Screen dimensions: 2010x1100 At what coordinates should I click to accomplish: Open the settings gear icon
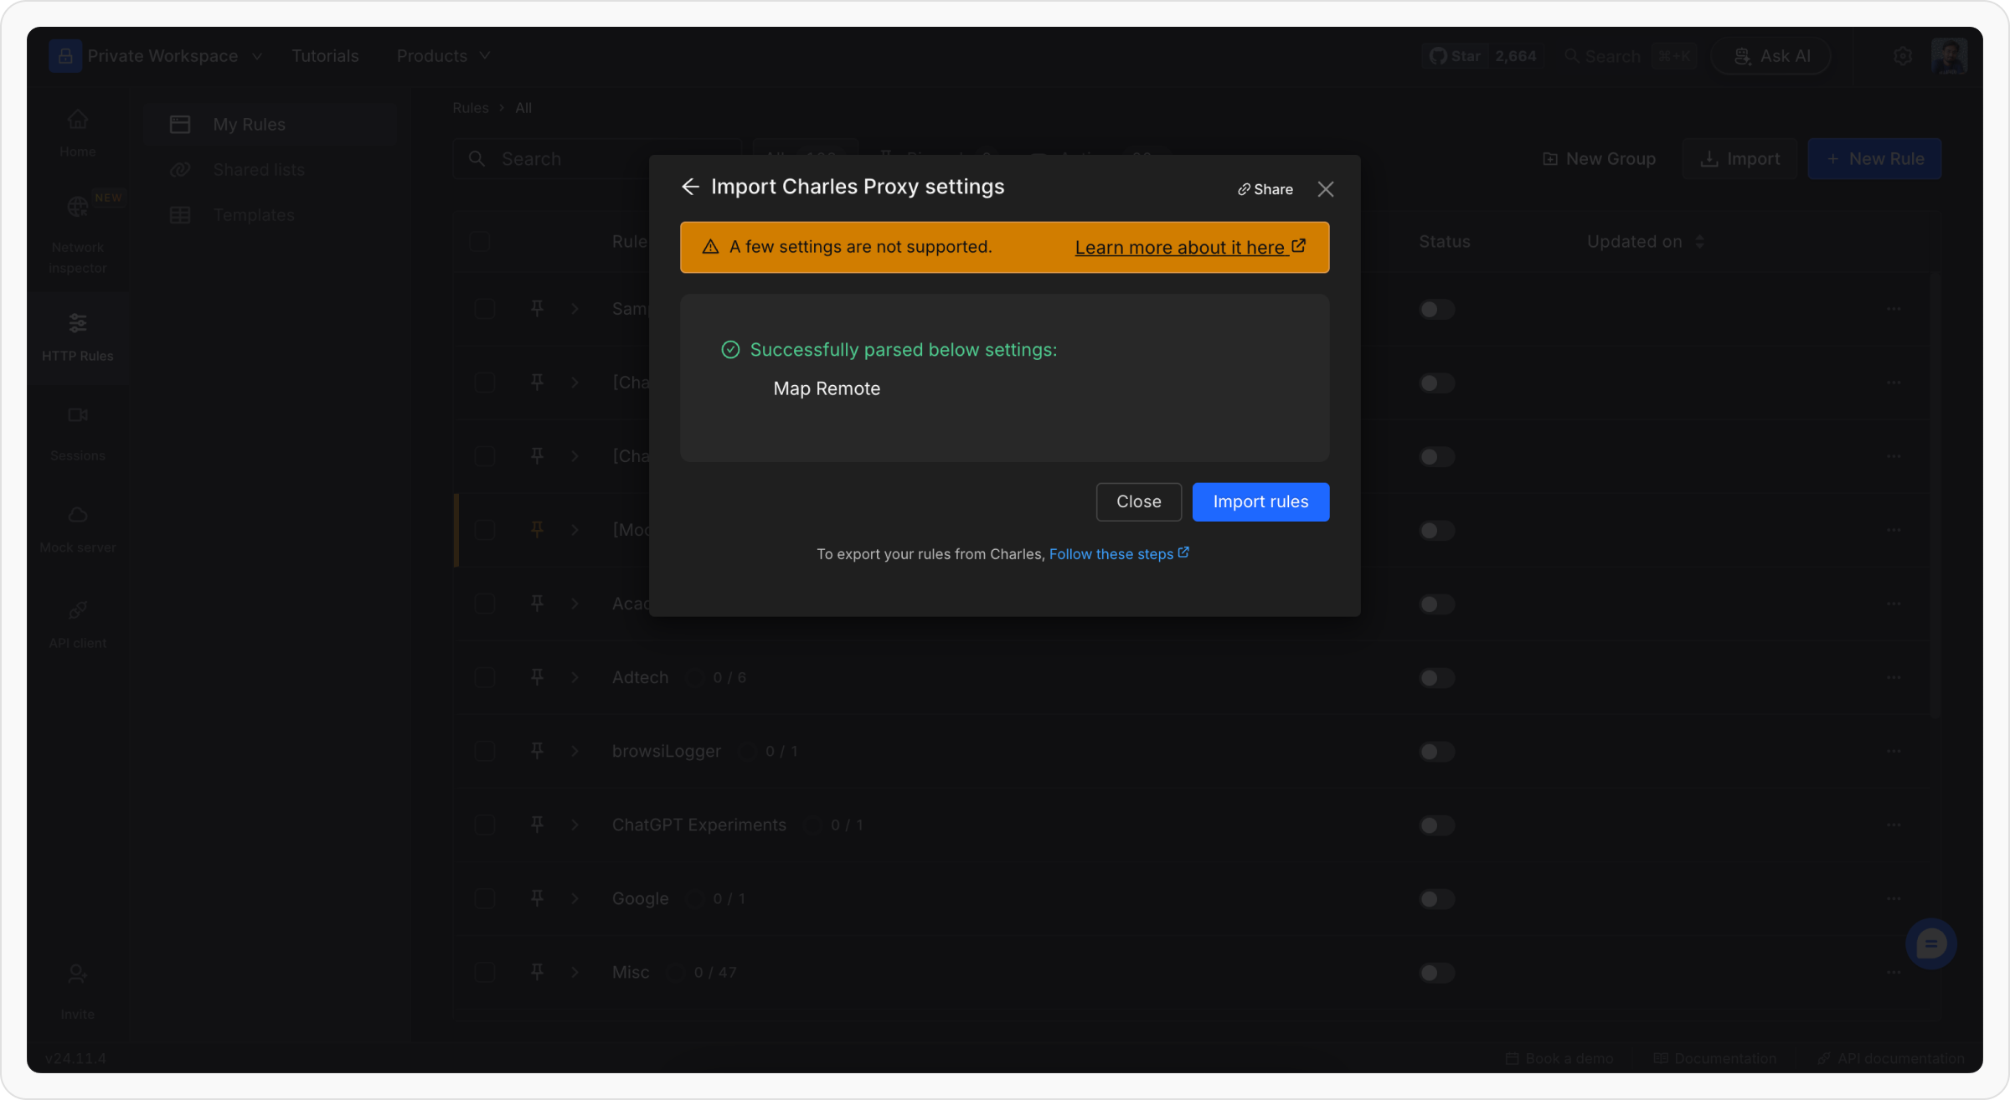coord(1903,56)
